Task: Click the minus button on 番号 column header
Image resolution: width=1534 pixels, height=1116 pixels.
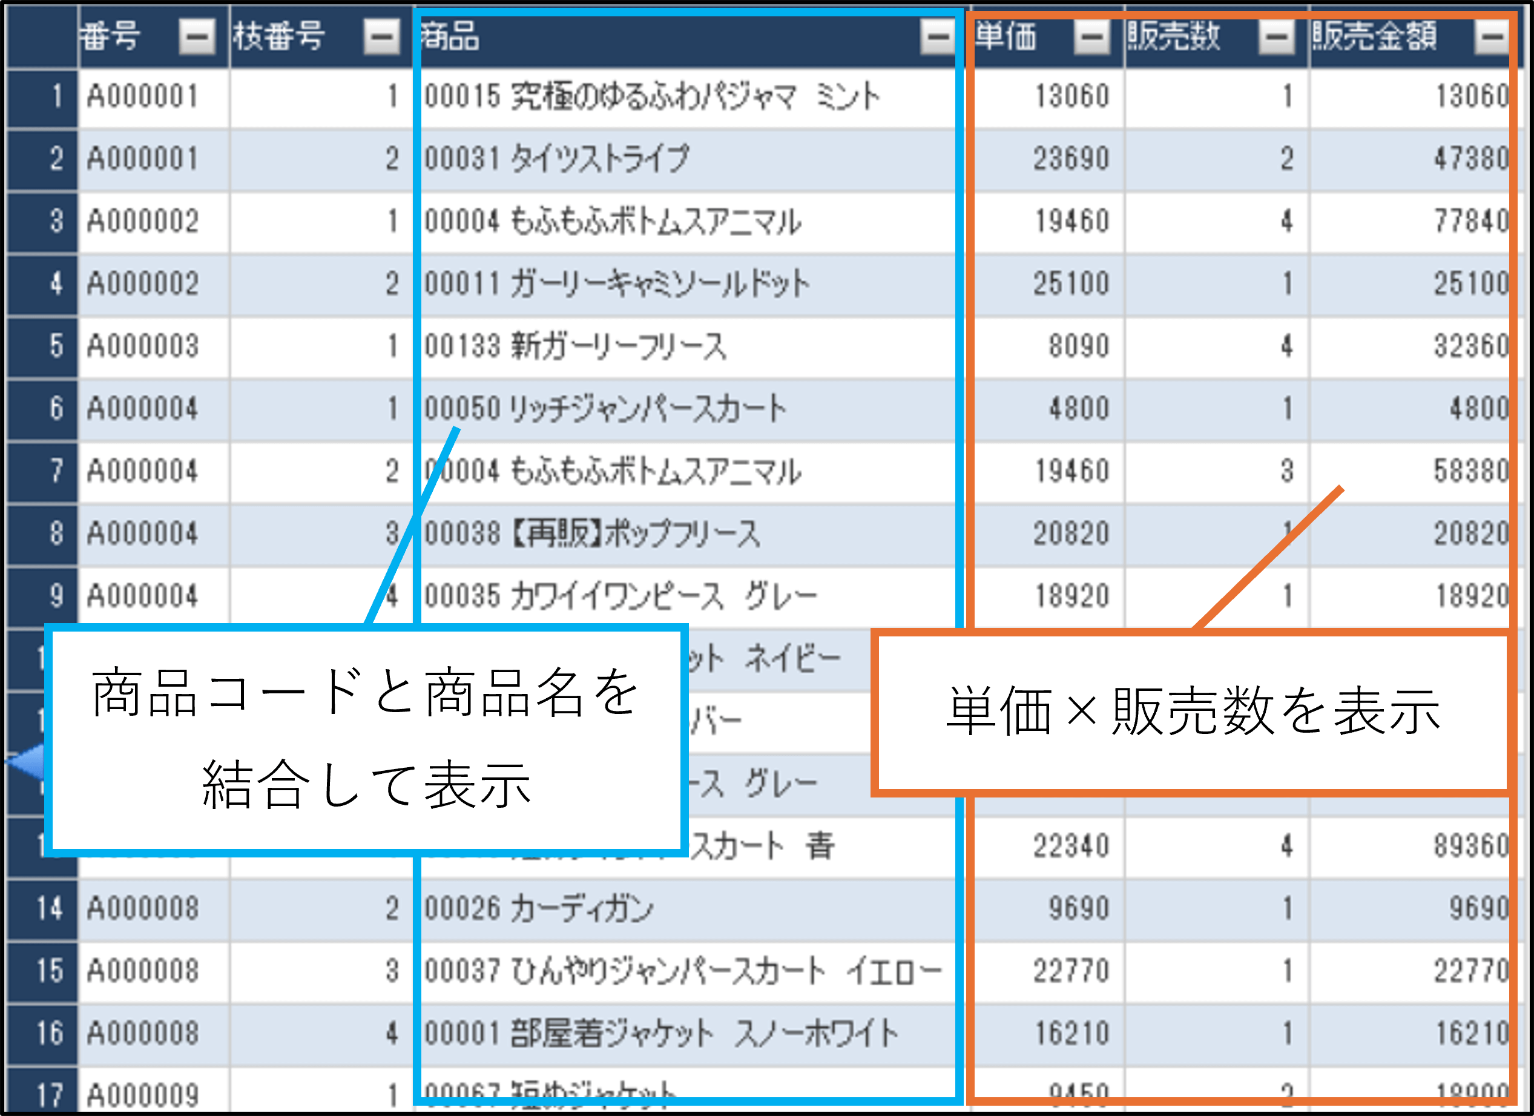Action: (x=197, y=36)
